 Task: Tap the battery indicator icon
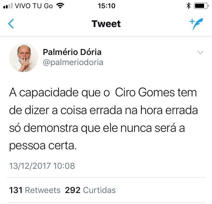point(201,6)
